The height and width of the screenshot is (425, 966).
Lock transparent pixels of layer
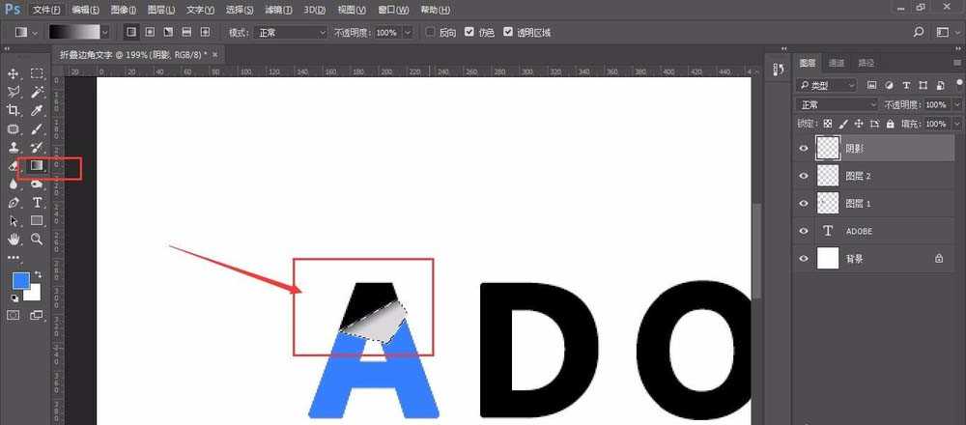[828, 124]
